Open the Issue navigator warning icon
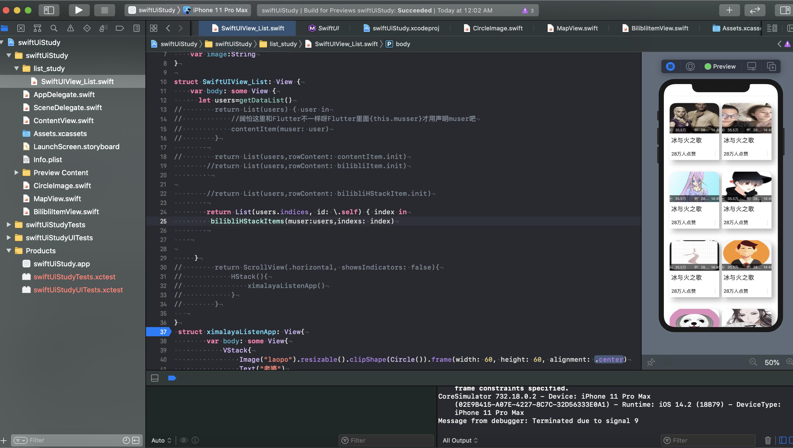793x448 pixels. point(71,28)
